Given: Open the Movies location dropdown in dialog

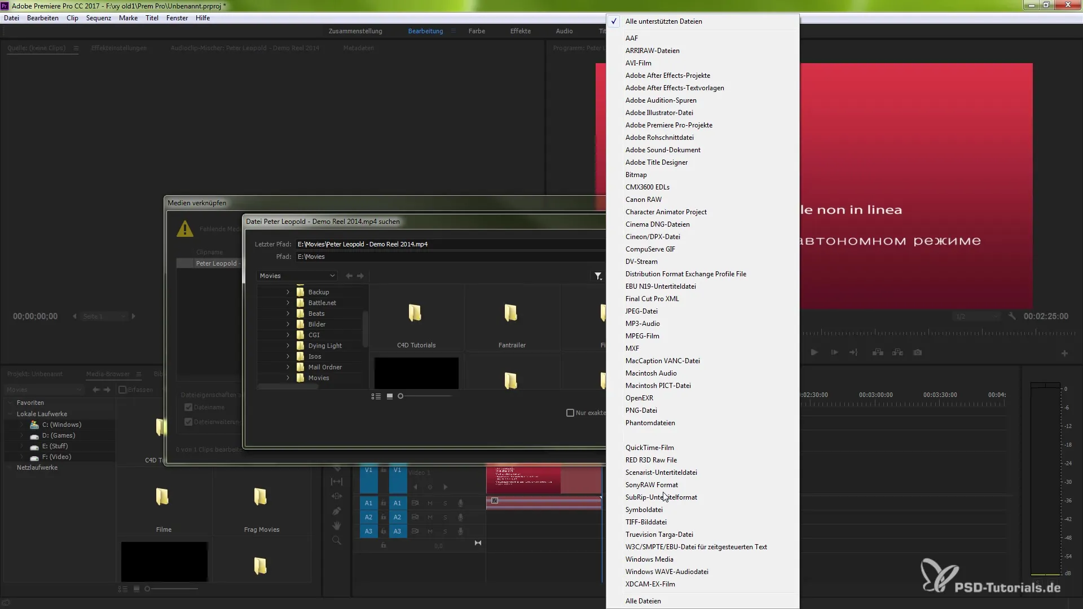Looking at the screenshot, I should click(x=297, y=276).
